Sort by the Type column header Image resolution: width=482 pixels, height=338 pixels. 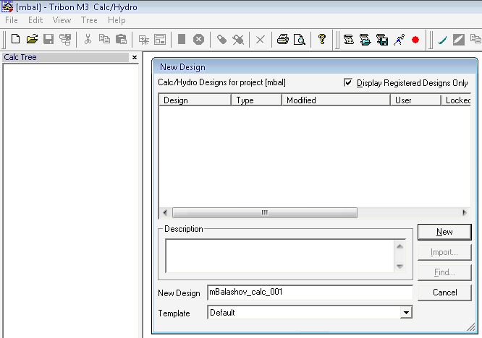point(256,100)
